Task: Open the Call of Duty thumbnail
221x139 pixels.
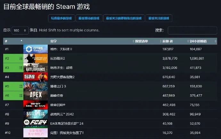Action: click(x=36, y=105)
